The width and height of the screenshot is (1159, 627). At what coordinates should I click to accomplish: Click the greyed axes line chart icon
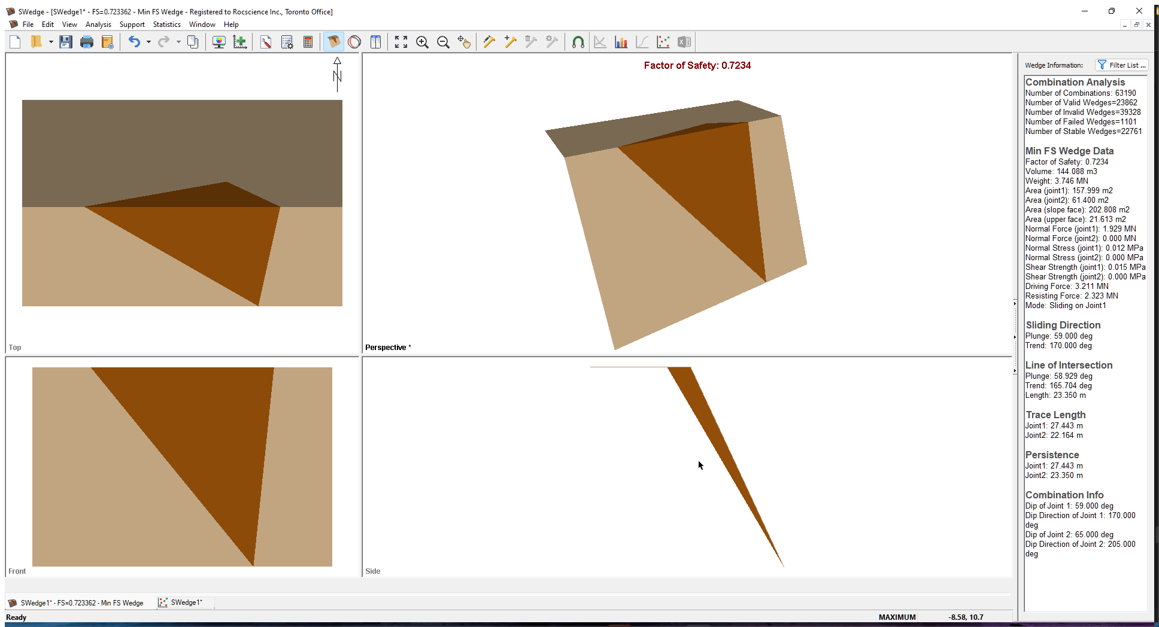600,42
